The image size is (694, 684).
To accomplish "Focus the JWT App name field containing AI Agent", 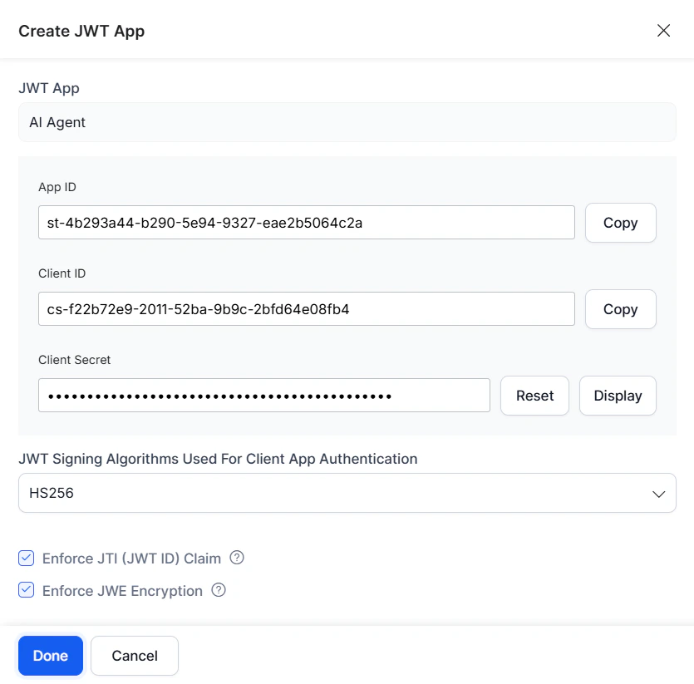I will (x=347, y=122).
